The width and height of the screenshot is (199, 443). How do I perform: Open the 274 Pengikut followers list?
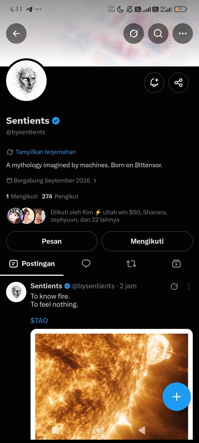coord(60,196)
